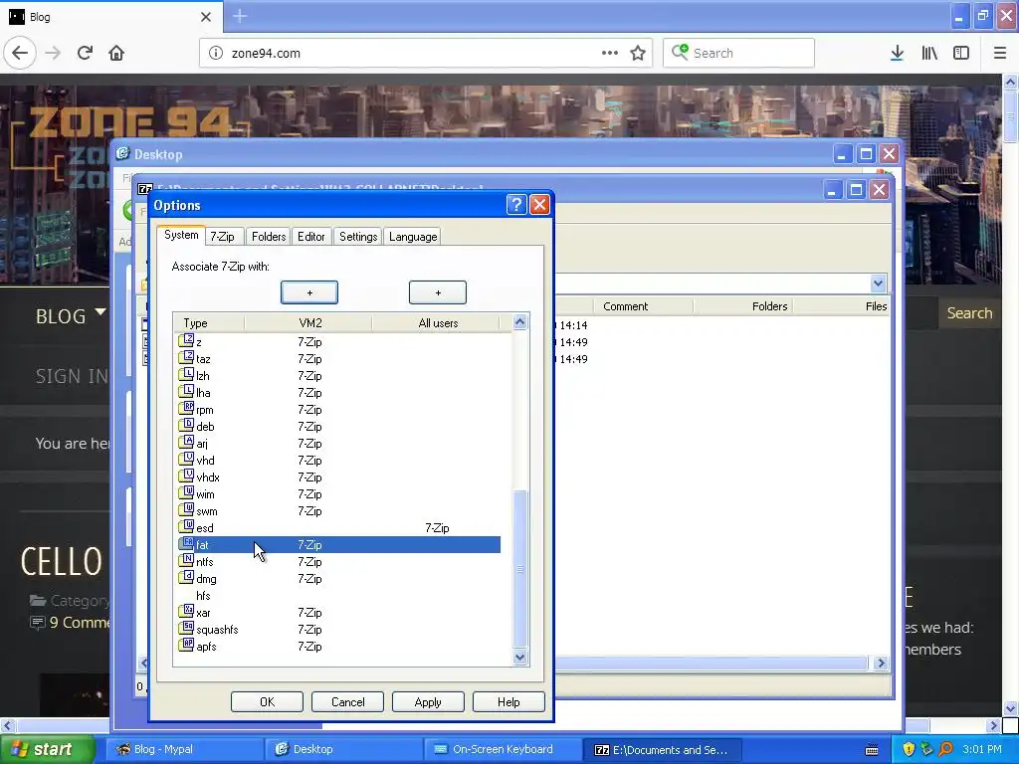
Task: Select the lha file type row
Action: click(338, 392)
